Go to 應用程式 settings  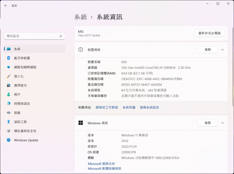pyautogui.click(x=35, y=85)
